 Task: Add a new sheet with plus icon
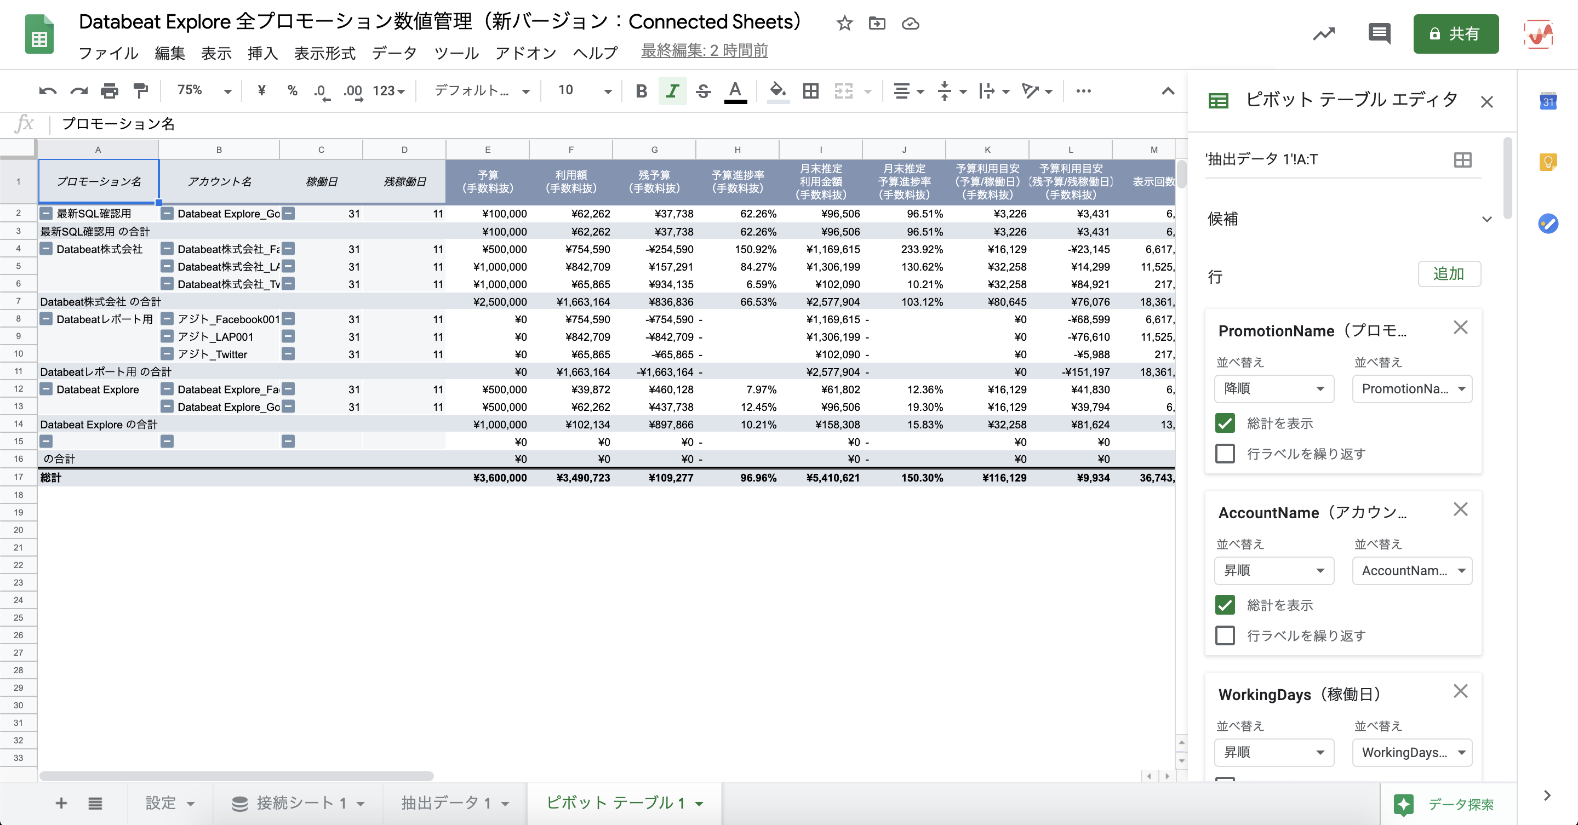(x=61, y=803)
